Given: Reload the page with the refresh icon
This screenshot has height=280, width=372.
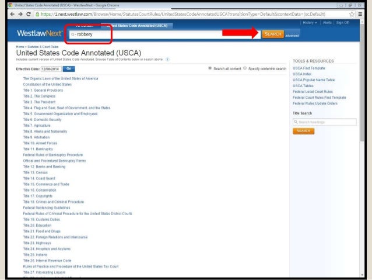Looking at the screenshot, I should (29, 14).
